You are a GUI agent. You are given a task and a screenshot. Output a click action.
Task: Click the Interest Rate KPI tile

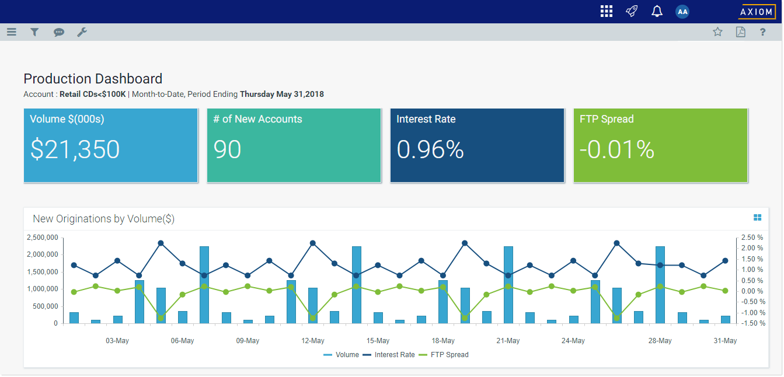[x=477, y=145]
